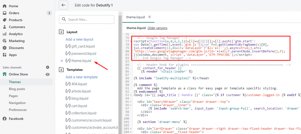
Task: Add a sales channel with plus icon
Action: [48, 67]
